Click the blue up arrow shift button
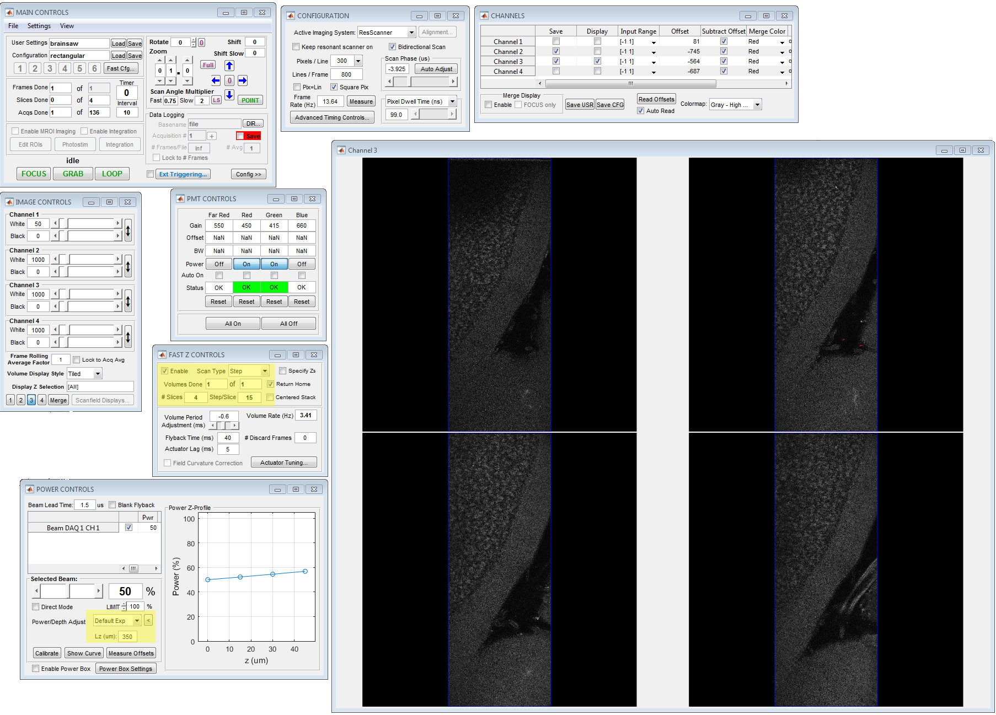Image resolution: width=996 pixels, height=715 pixels. [229, 66]
